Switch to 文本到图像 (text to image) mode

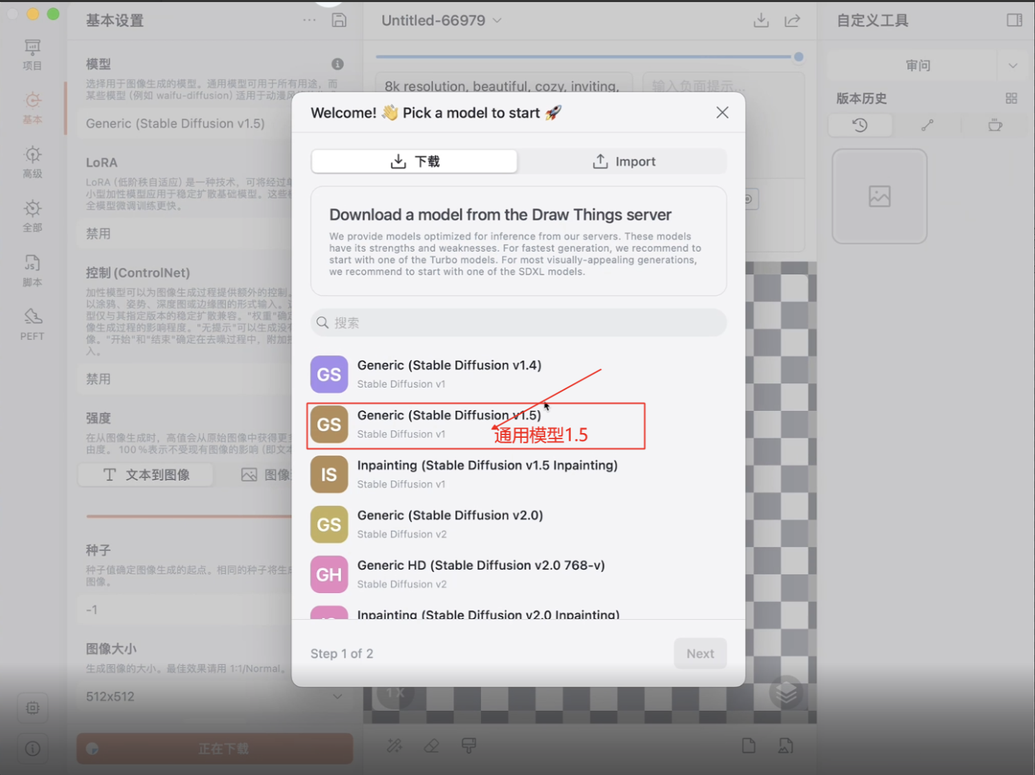146,474
